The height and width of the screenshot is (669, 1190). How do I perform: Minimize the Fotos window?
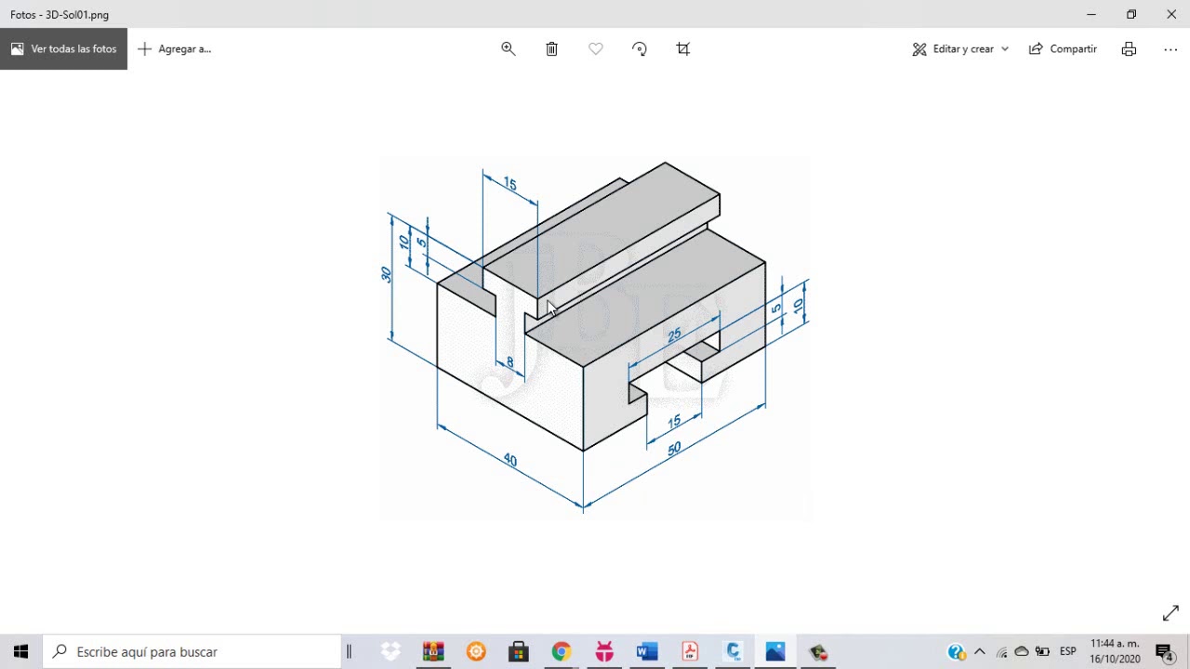click(x=1091, y=14)
